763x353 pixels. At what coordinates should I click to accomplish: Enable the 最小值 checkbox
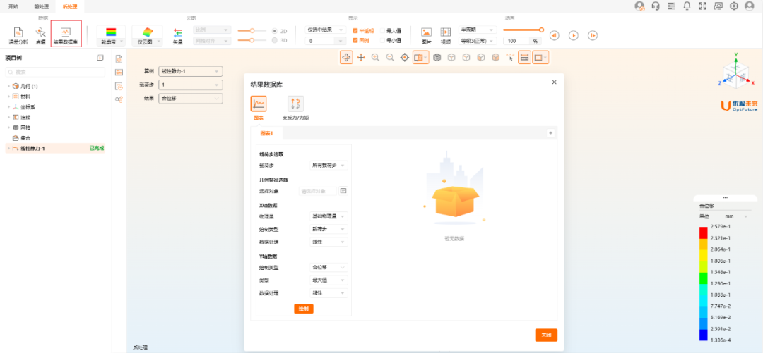point(382,40)
